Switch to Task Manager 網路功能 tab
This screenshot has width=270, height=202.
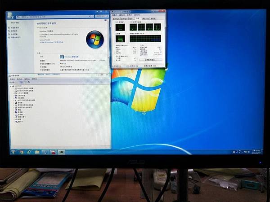(145, 19)
